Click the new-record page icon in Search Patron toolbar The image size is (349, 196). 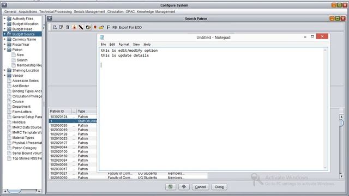(x=55, y=27)
